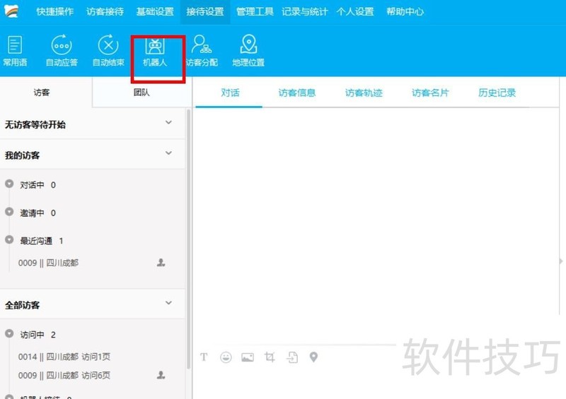The width and height of the screenshot is (566, 399).
Task: Click the app logo icon
Action: point(11,11)
